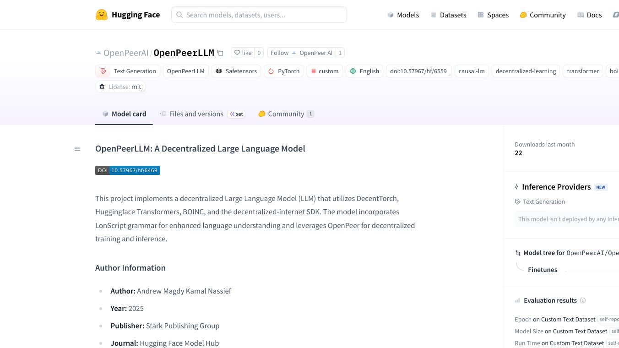Open the Model Size on Custom Text Dataset result
The image size is (619, 348).
tap(561, 331)
